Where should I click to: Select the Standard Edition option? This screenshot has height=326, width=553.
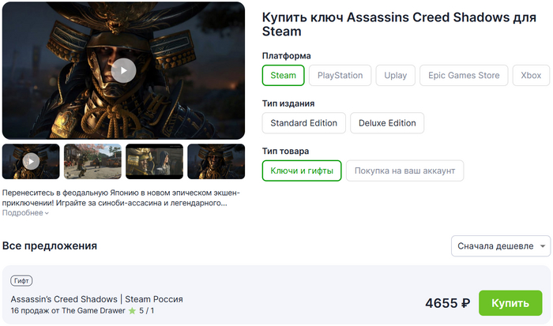pyautogui.click(x=303, y=123)
